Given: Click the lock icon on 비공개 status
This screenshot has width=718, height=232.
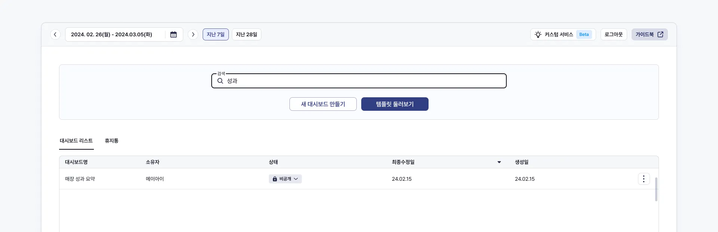Looking at the screenshot, I should [275, 179].
